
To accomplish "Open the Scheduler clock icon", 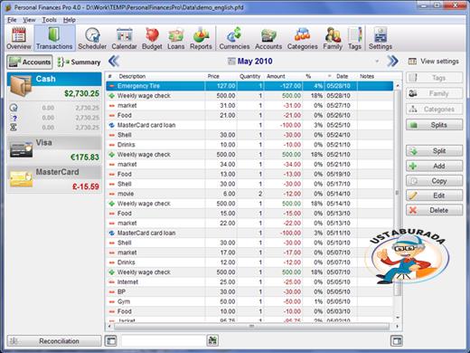I will (92, 38).
